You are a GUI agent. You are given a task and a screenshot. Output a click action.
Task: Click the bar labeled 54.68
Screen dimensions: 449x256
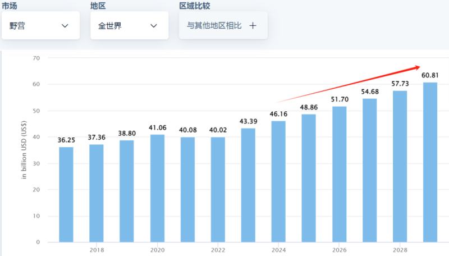click(x=369, y=170)
